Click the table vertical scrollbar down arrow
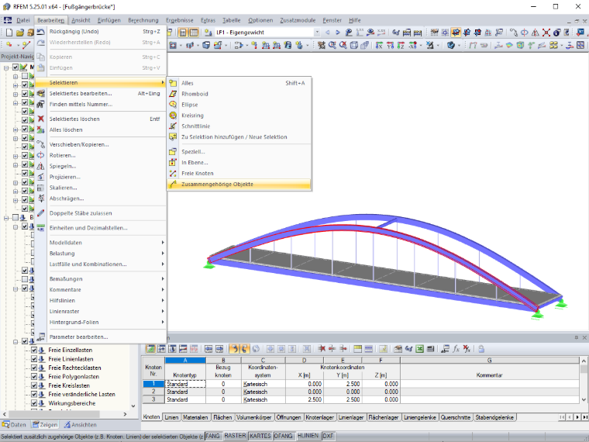 tap(584, 400)
